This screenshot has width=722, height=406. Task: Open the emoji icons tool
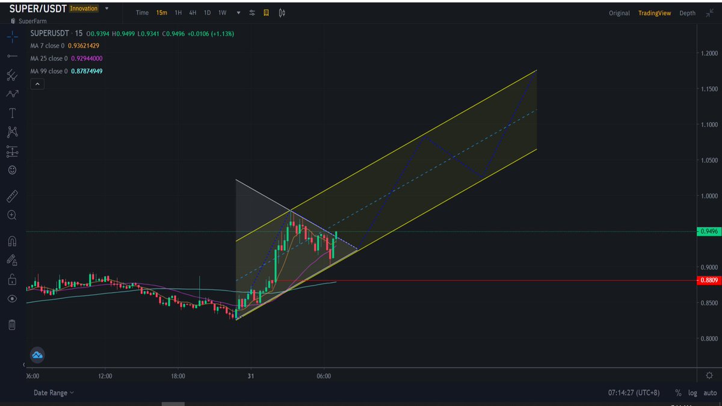[x=12, y=170]
